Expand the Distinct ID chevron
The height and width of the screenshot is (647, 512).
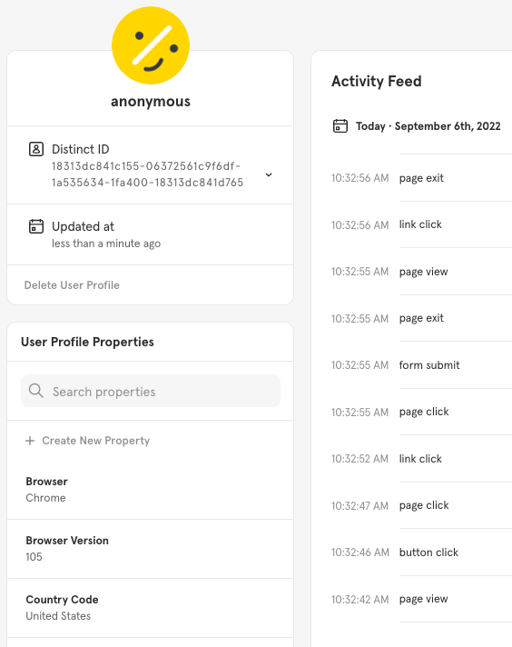point(269,174)
